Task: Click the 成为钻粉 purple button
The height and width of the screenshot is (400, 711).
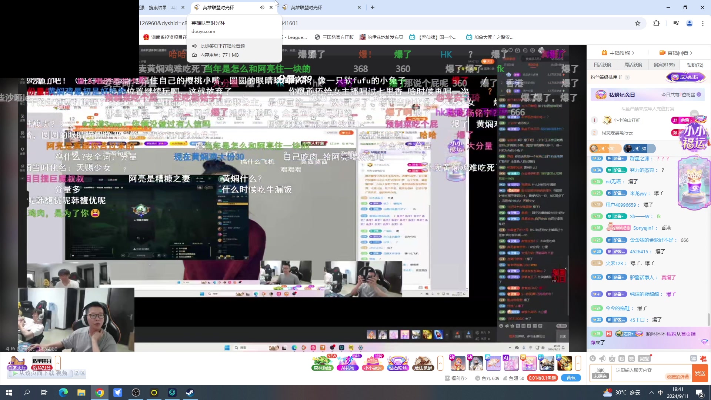Action: pyautogui.click(x=686, y=77)
